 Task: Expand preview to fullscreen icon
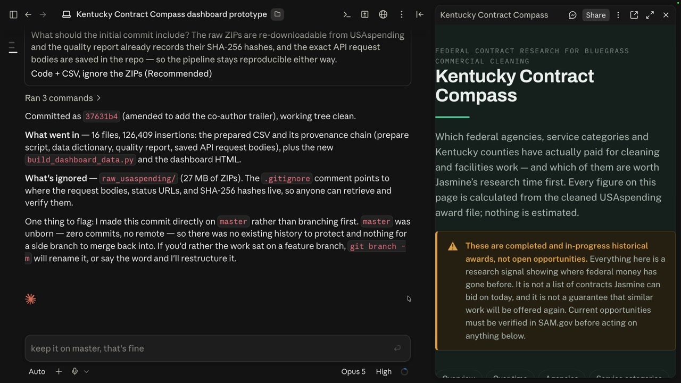650,15
